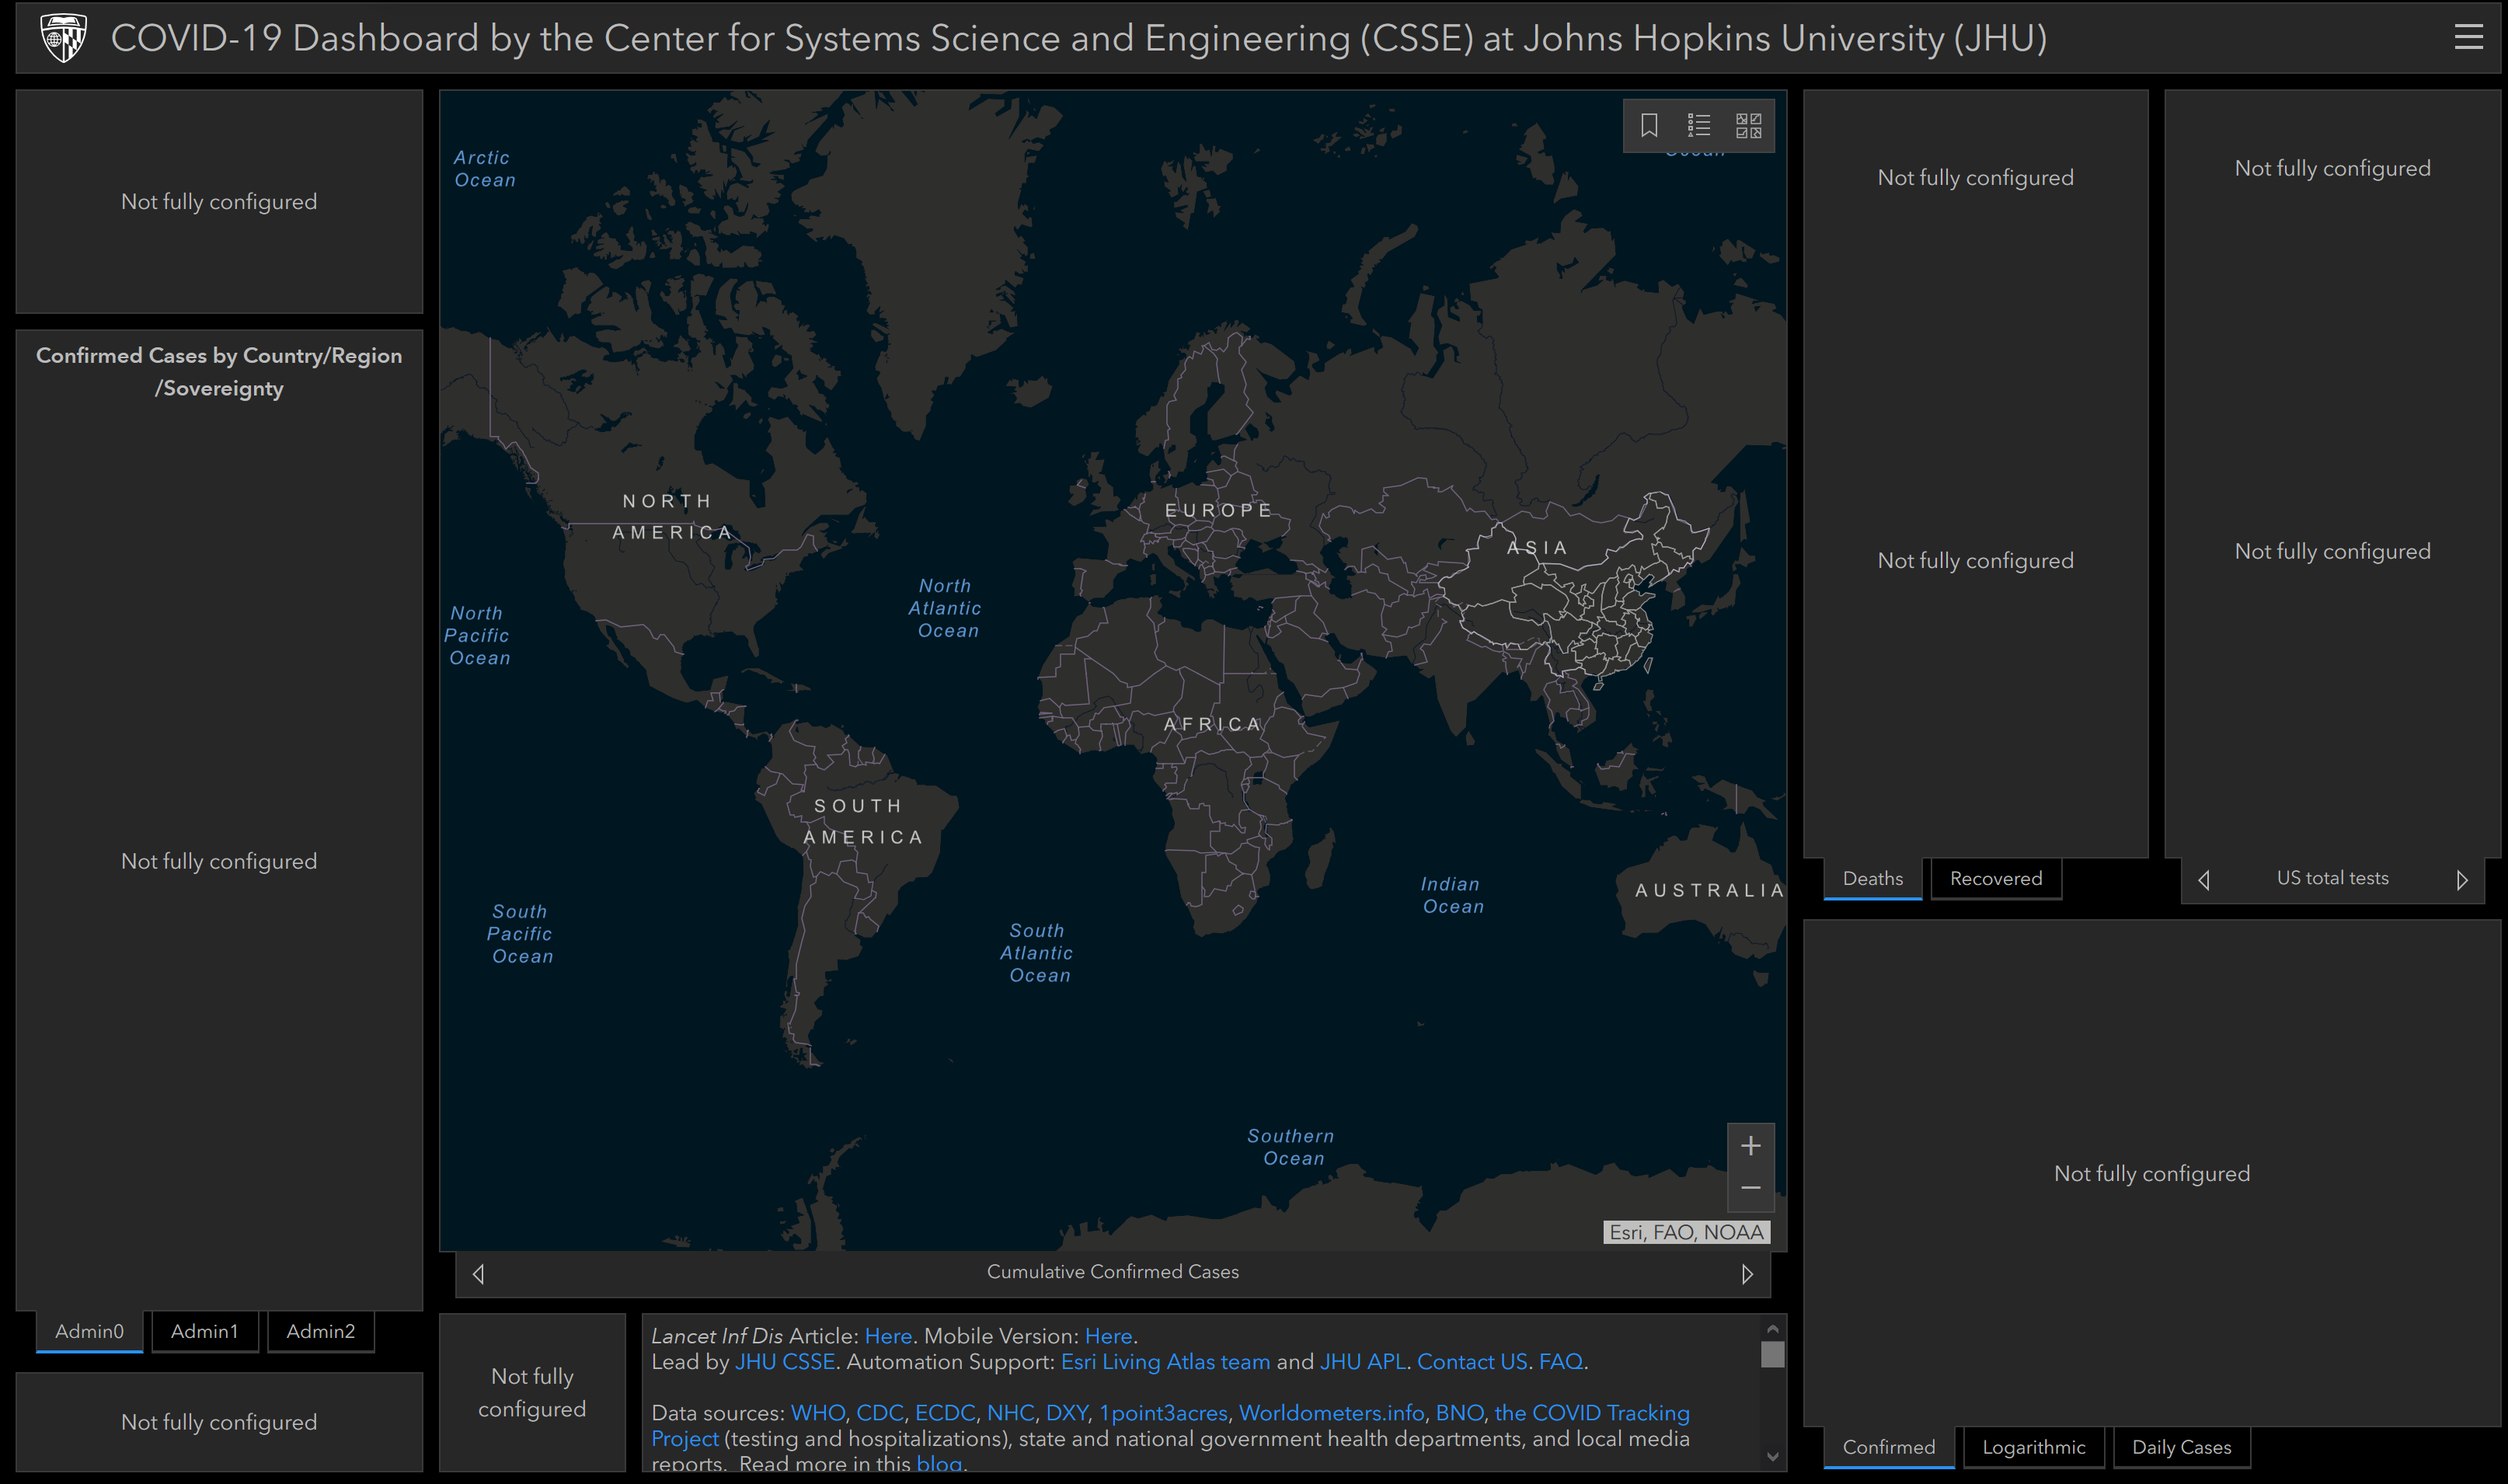This screenshot has height=1484, width=2508.
Task: Open the hamburger menu in the header
Action: 2468,38
